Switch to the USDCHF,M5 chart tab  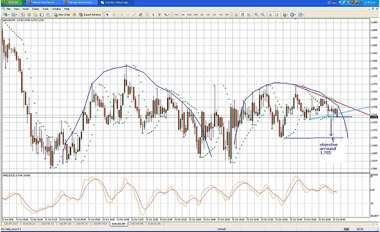click(137, 224)
